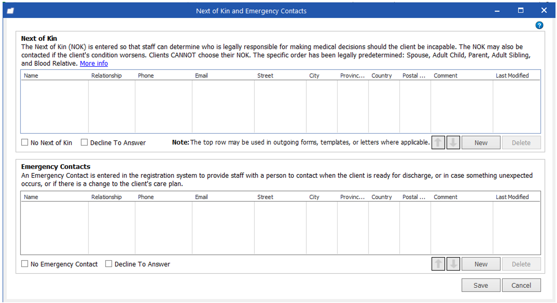Check Decline To Answer under Emergency Contacts

[x=109, y=264]
